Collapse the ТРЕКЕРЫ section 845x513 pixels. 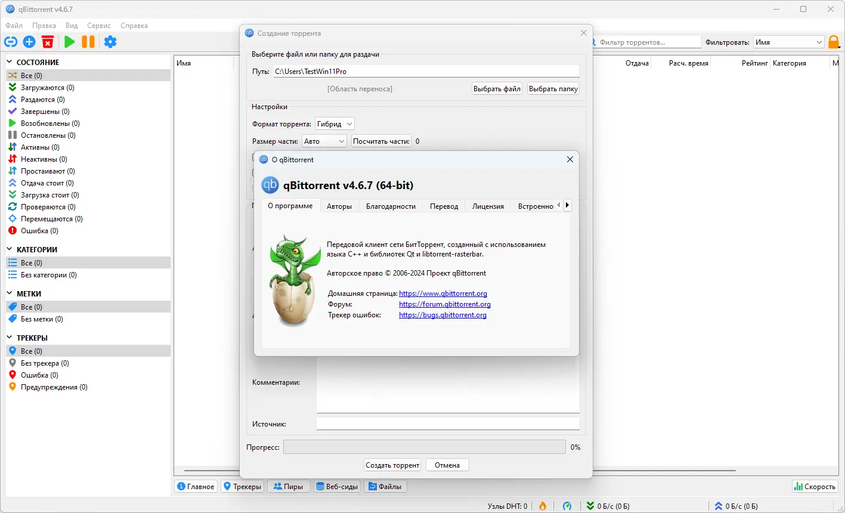(x=10, y=338)
